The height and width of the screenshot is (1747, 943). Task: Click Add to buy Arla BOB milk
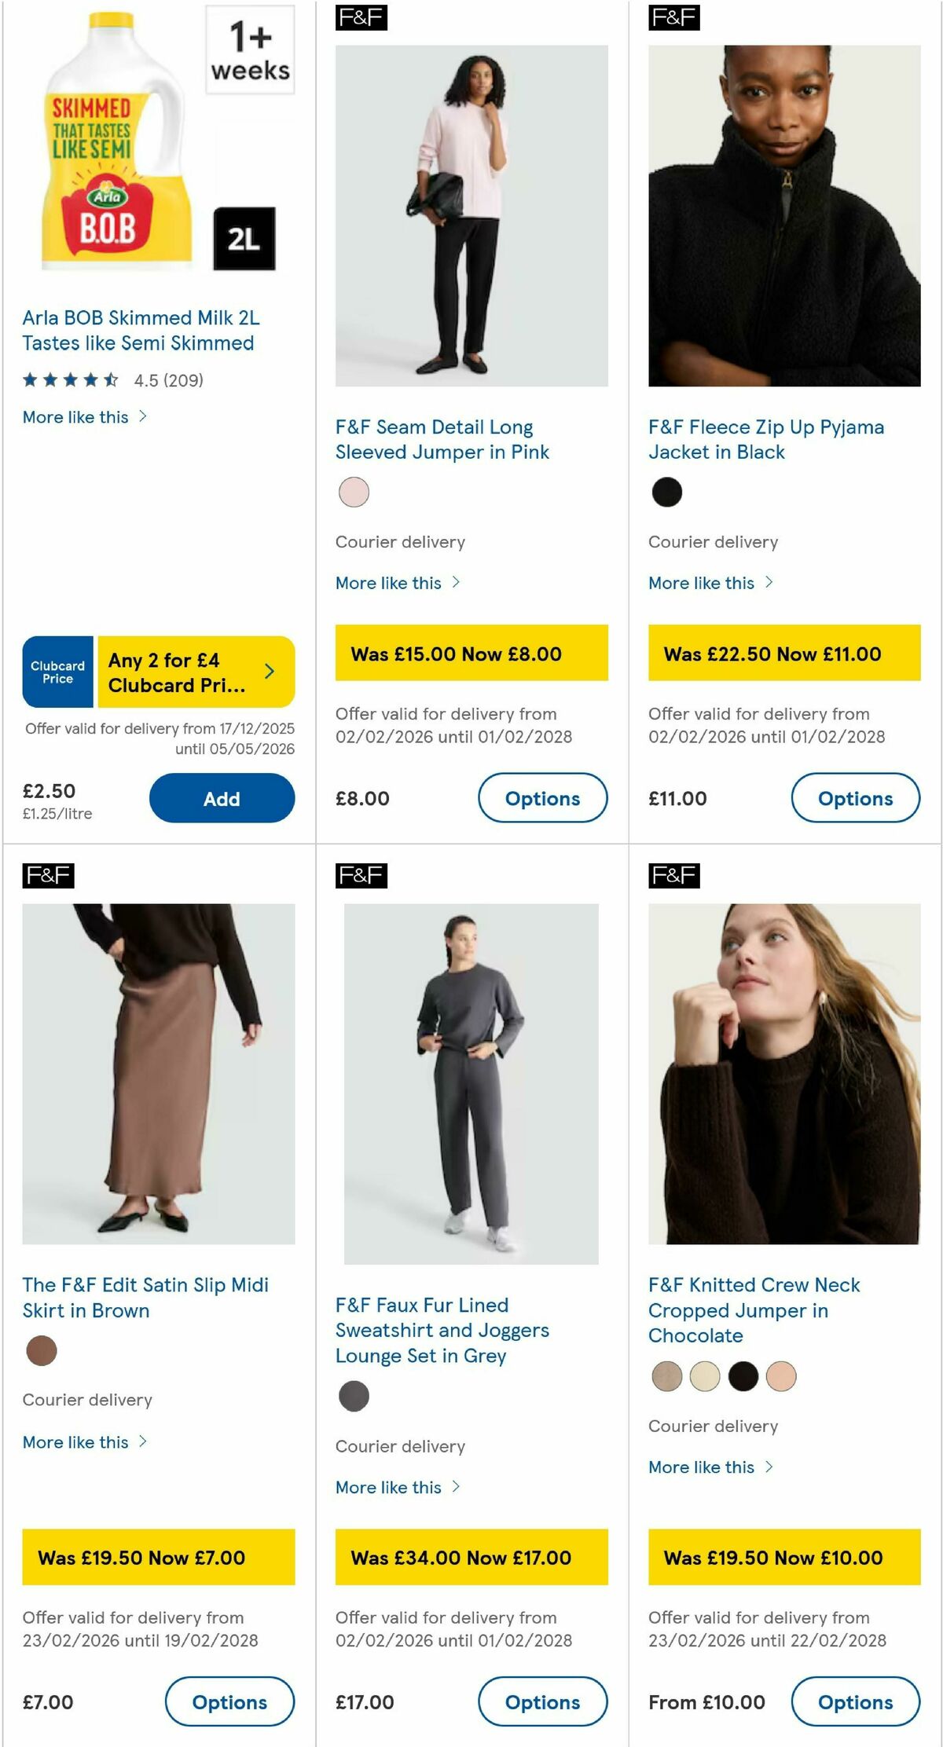coord(222,798)
